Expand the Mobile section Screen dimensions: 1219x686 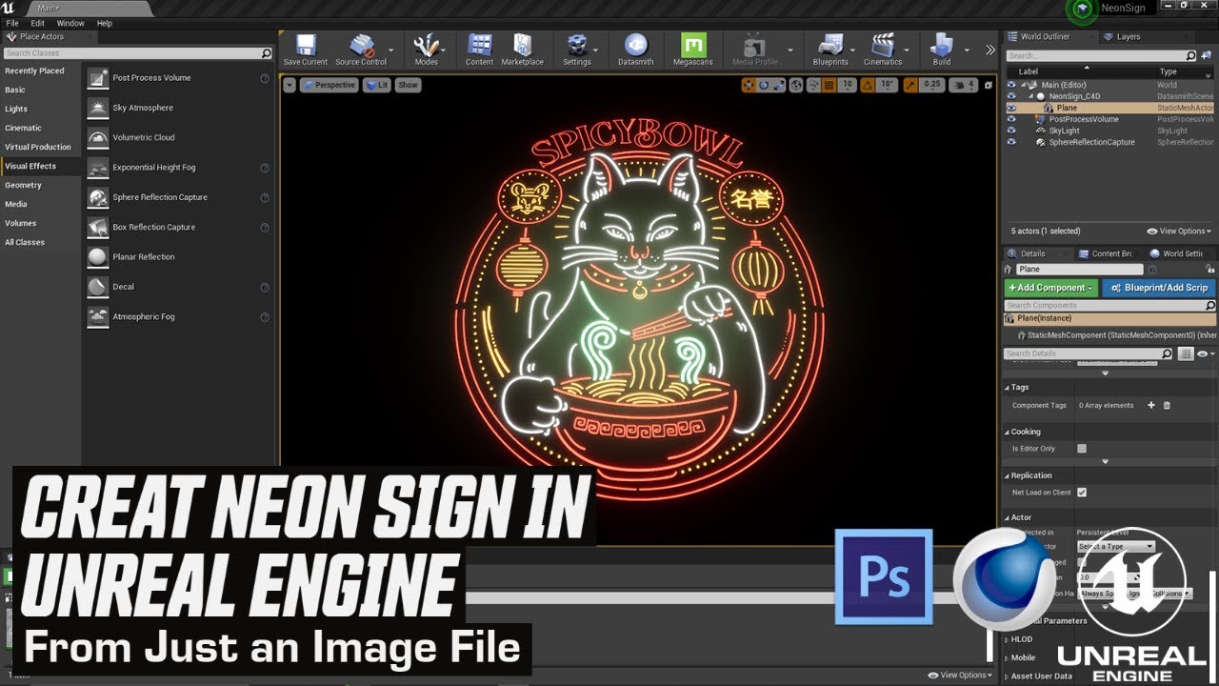[1008, 657]
